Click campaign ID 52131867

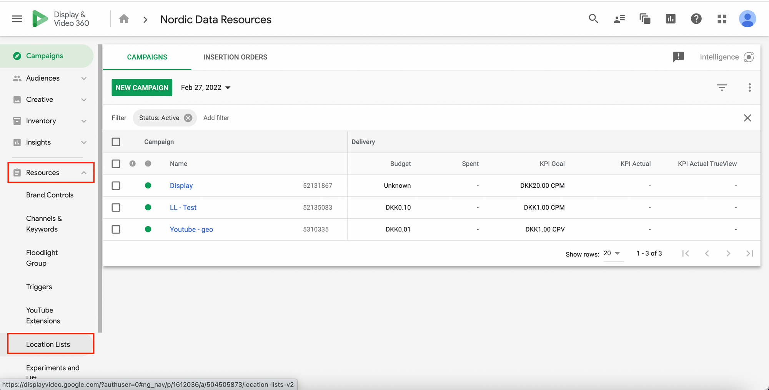pos(318,186)
